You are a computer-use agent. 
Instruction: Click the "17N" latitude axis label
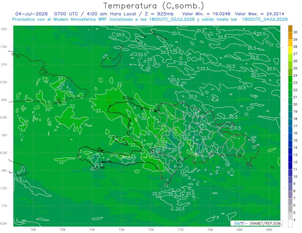pos(4,206)
